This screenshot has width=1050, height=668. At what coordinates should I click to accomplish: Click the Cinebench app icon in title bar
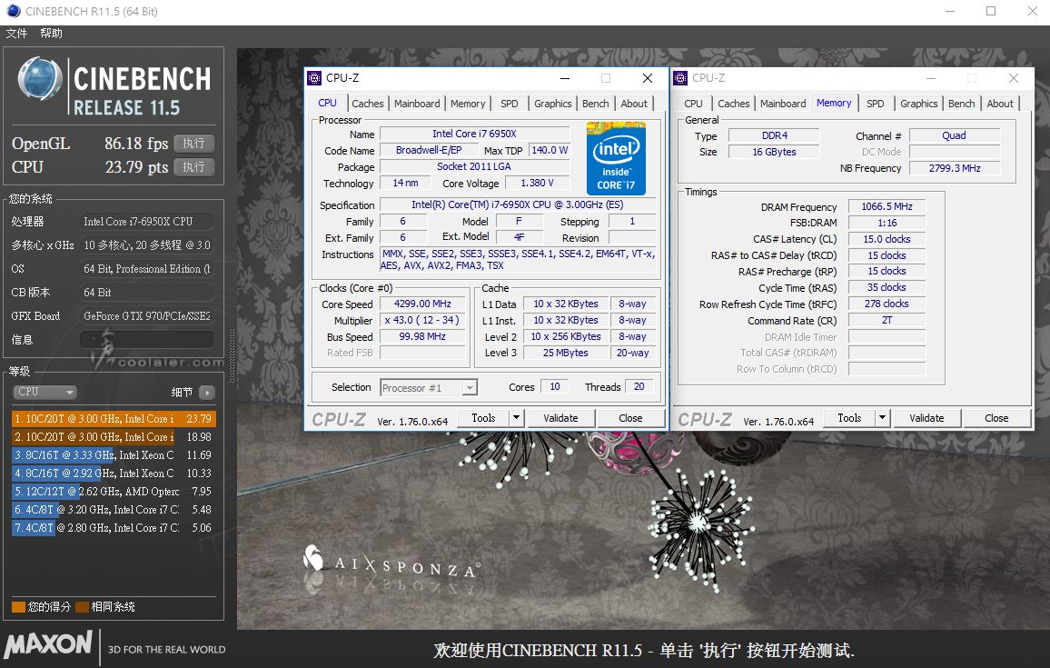[13, 11]
